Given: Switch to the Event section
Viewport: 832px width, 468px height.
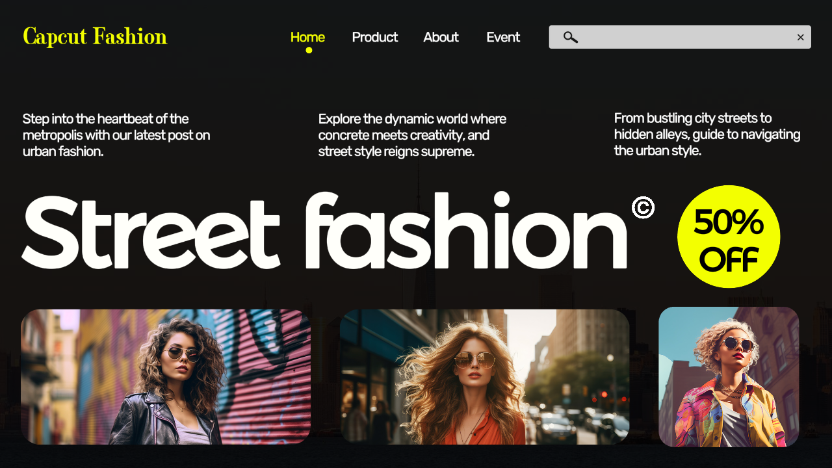Looking at the screenshot, I should 502,37.
